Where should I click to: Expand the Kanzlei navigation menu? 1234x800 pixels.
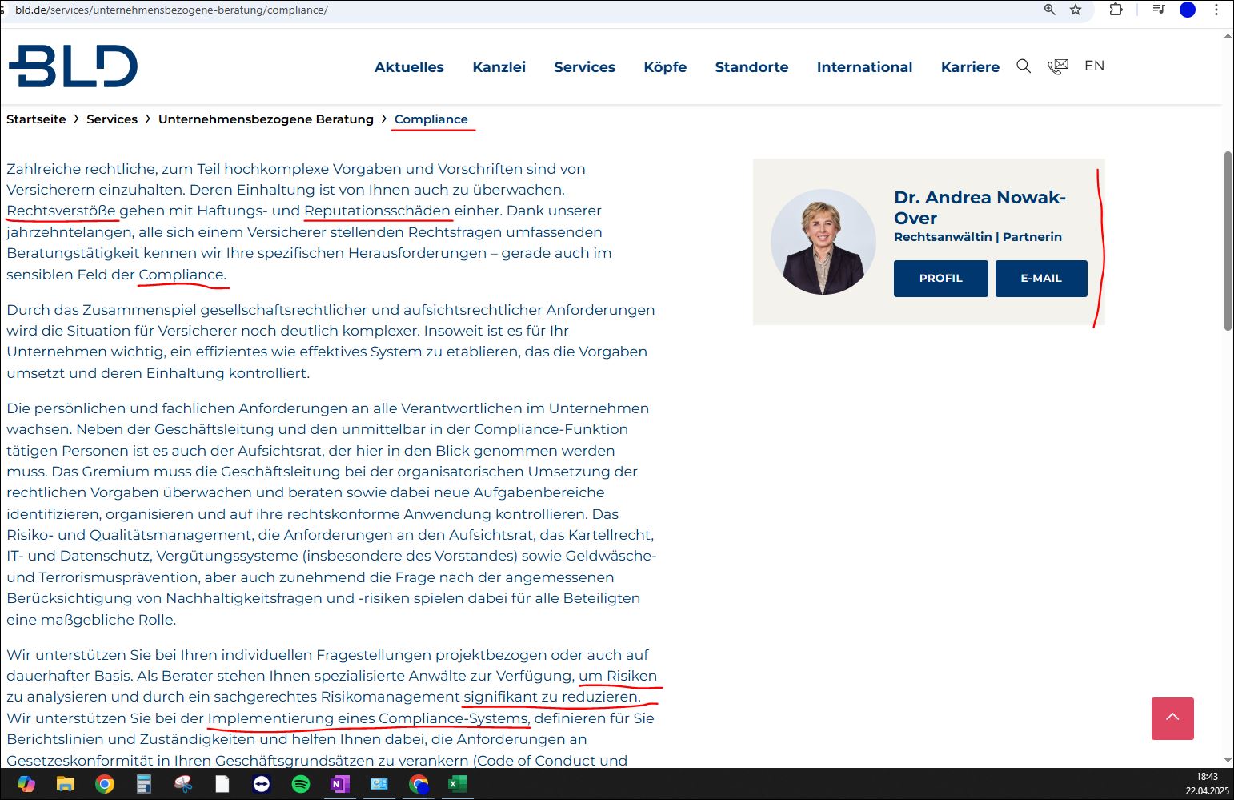tap(499, 67)
